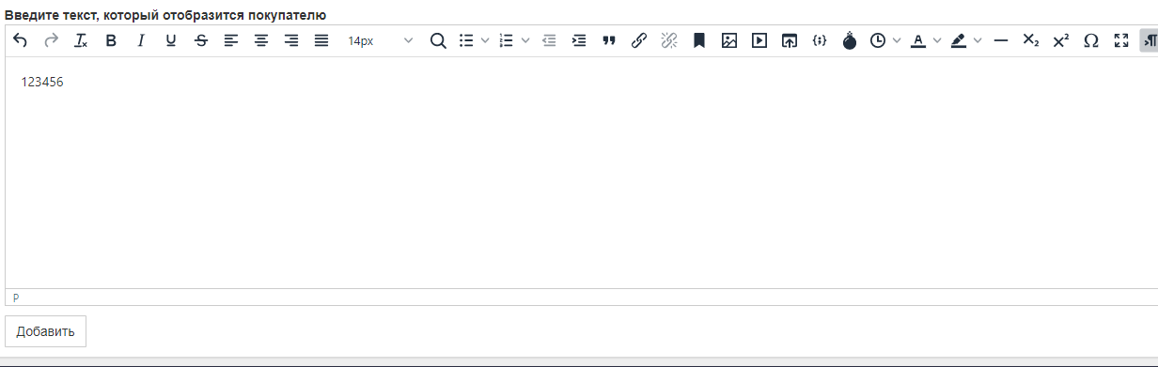This screenshot has width=1158, height=367.
Task: Insert or edit a link
Action: [x=639, y=40]
